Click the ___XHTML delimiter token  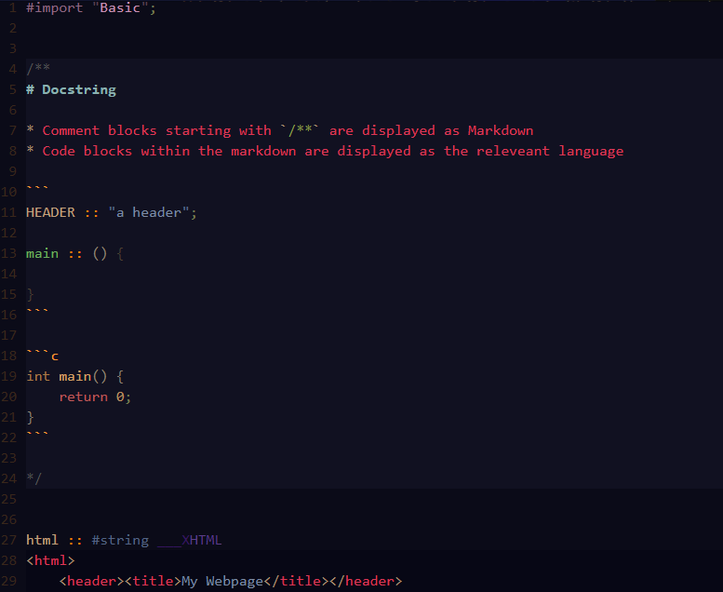[x=190, y=540]
